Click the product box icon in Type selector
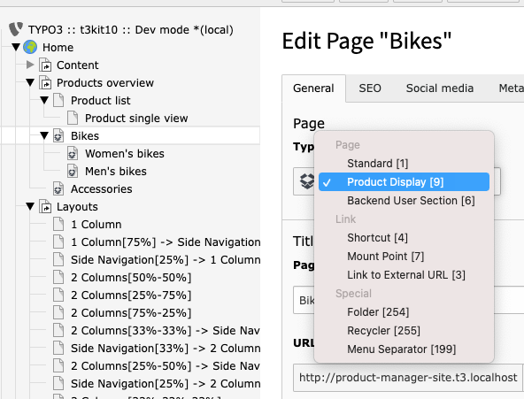524x399 pixels. (x=307, y=181)
